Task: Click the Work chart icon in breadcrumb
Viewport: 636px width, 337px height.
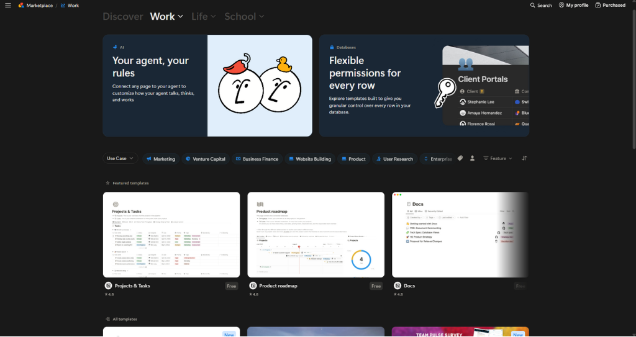Action: 63,5
